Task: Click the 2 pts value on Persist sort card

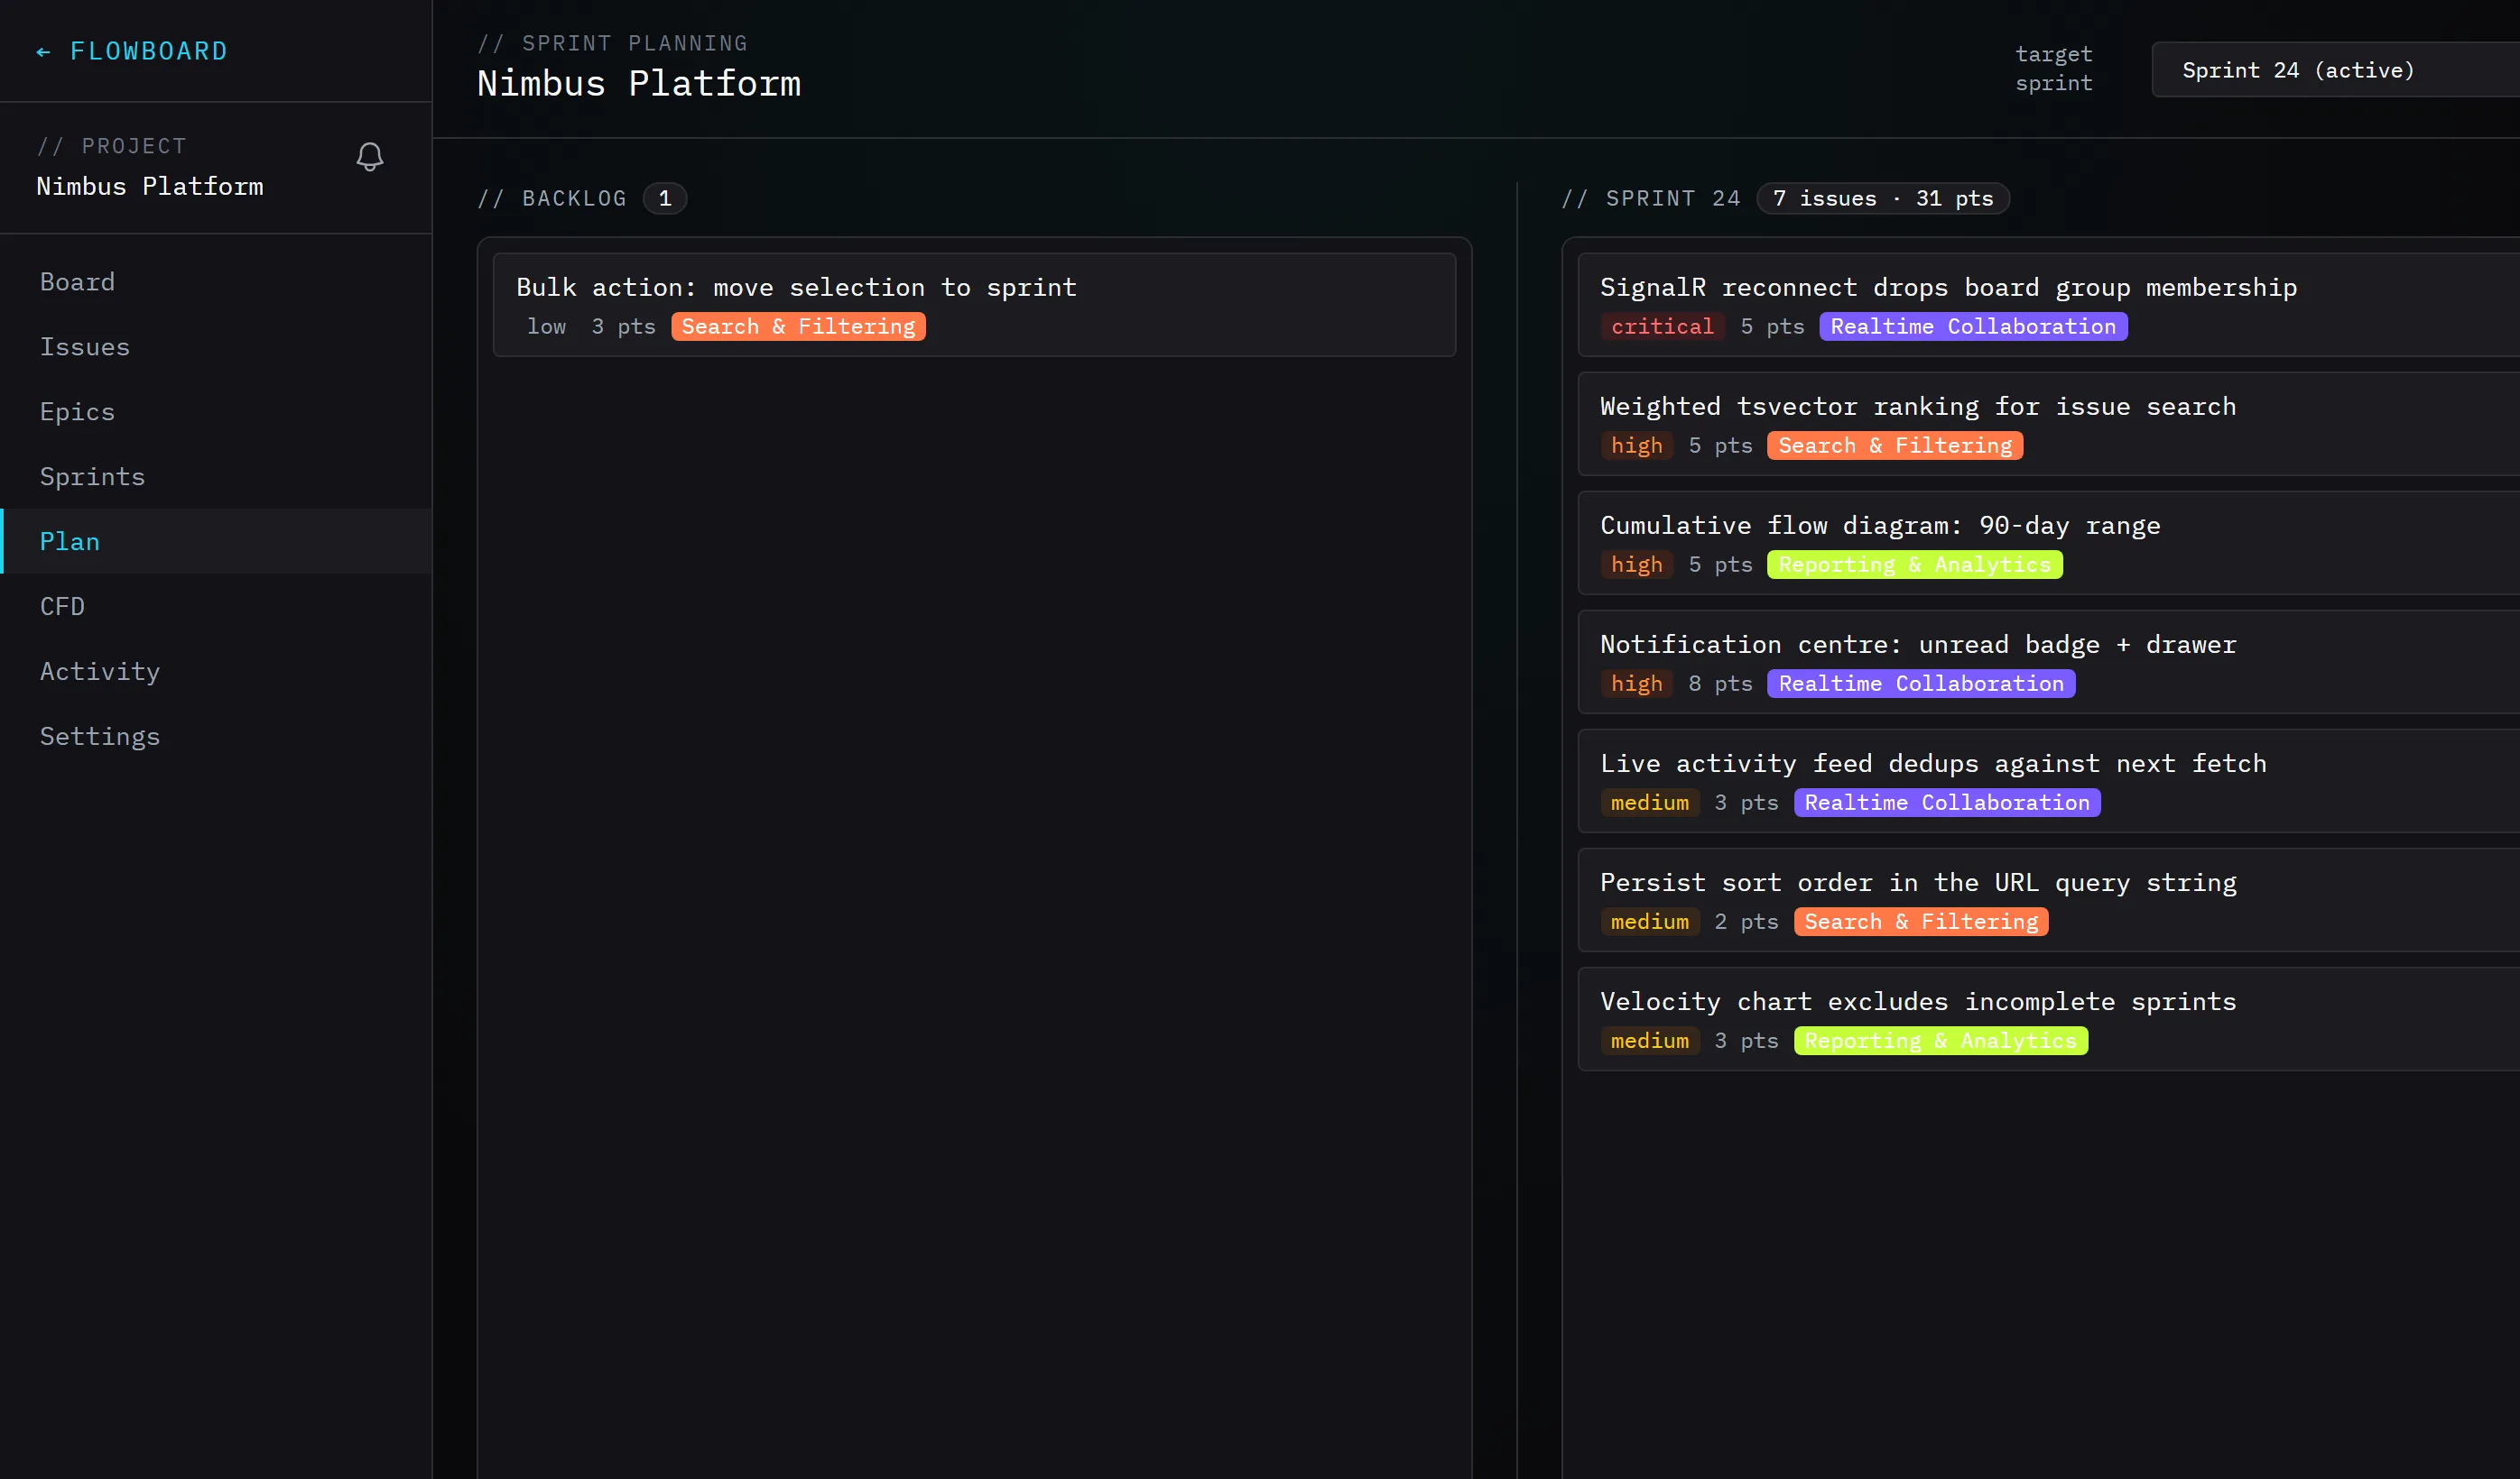Action: point(1746,922)
